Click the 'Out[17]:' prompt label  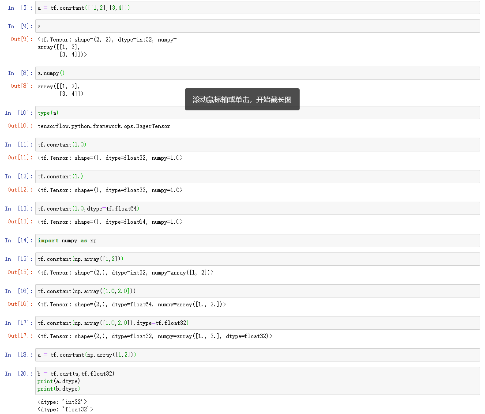pyautogui.click(x=20, y=336)
